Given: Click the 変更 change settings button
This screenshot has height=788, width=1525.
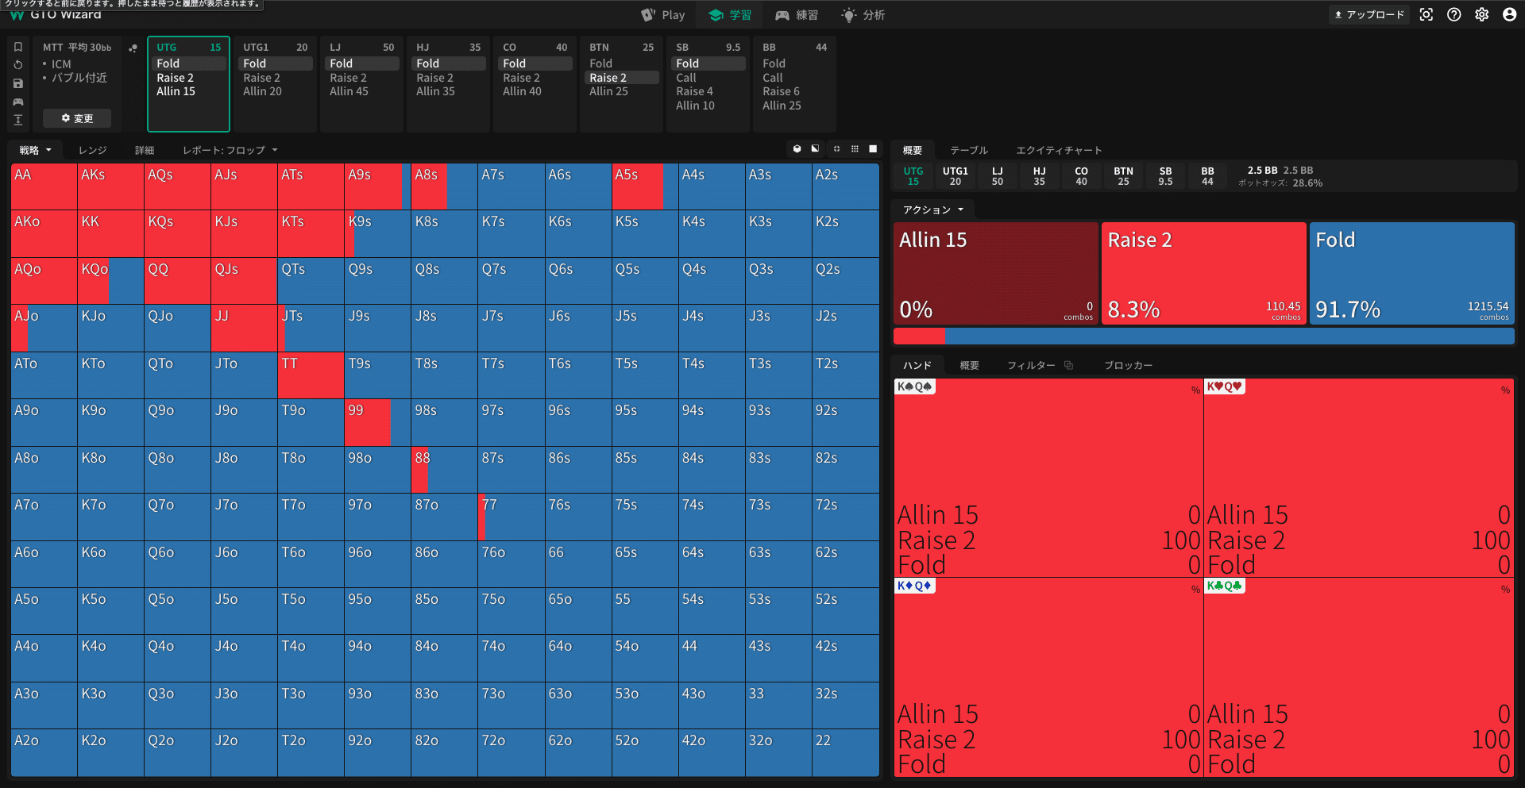Looking at the screenshot, I should [77, 118].
